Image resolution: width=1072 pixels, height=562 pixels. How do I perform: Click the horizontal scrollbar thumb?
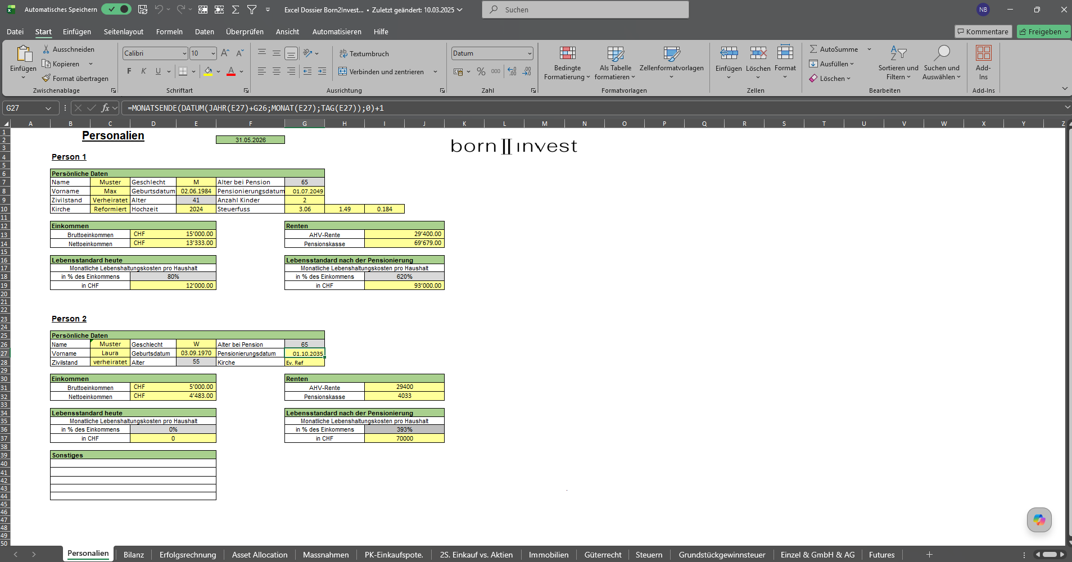pos(1050,555)
